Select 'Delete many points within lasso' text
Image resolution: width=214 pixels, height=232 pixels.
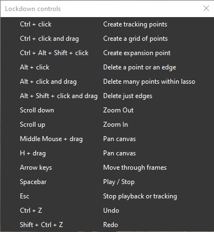pos(149,82)
